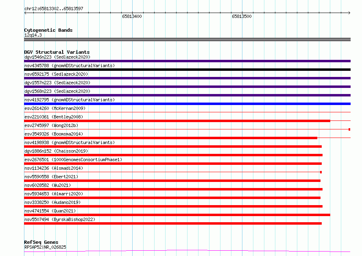Click the nsv4198938 gnomAD variant label
The image size is (362, 256).
click(70, 142)
